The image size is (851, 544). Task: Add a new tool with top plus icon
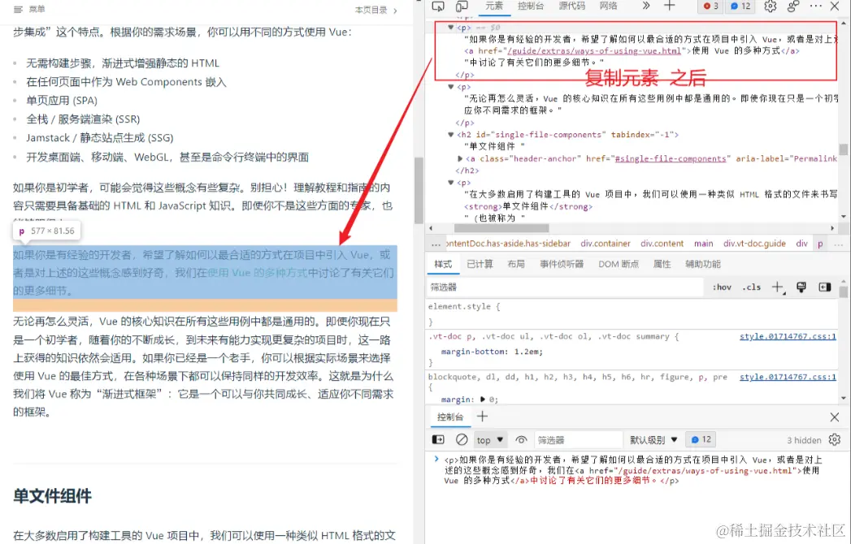[670, 6]
